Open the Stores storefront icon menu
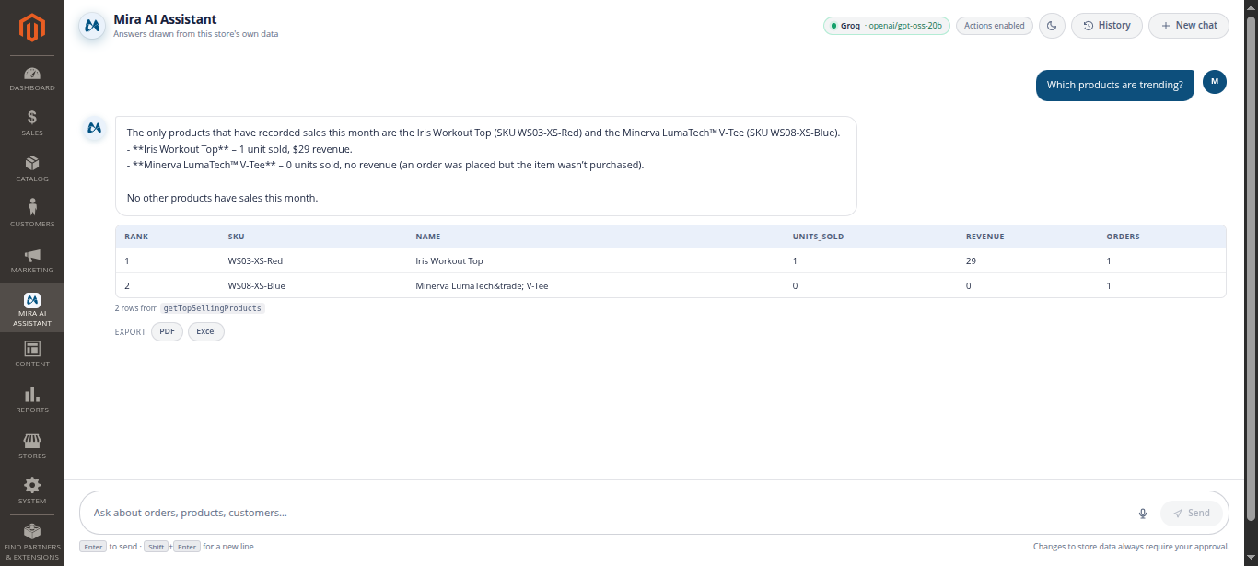This screenshot has height=566, width=1258. pos(32,446)
